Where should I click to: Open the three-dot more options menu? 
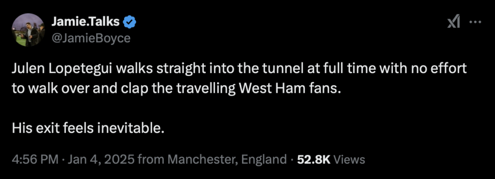coord(476,22)
